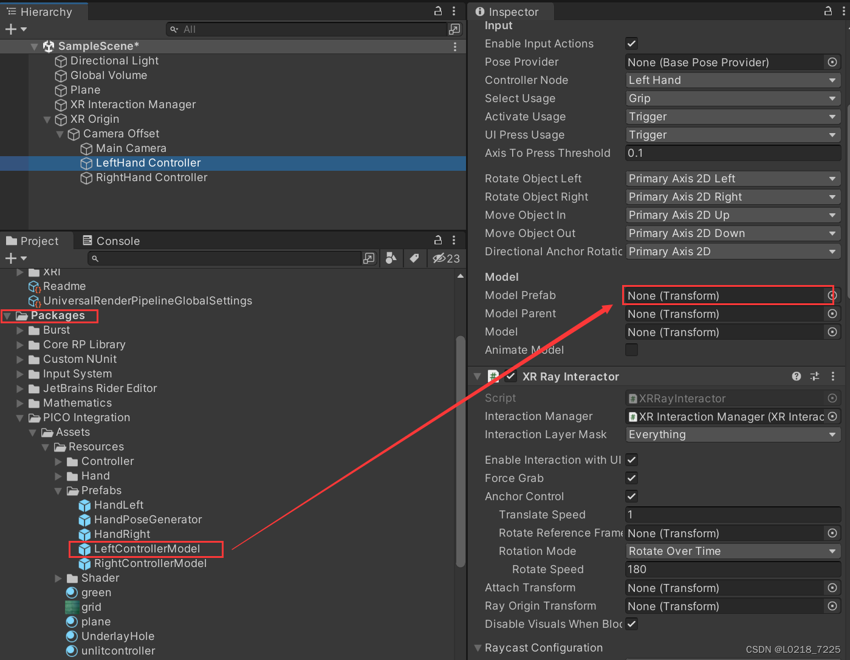This screenshot has height=660, width=850.
Task: Enable the Animate Model checkbox
Action: [x=631, y=349]
